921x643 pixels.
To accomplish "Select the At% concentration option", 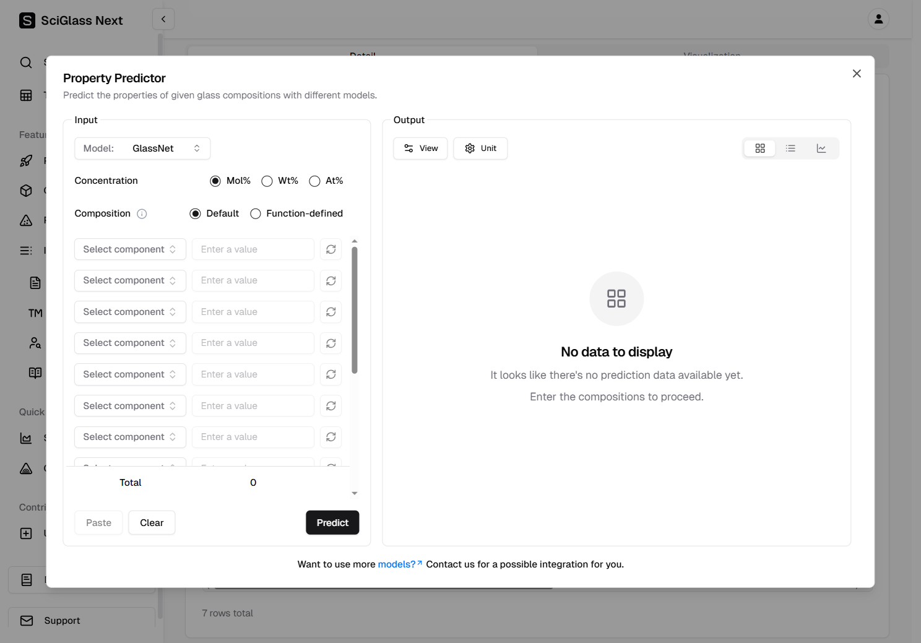I will click(315, 181).
